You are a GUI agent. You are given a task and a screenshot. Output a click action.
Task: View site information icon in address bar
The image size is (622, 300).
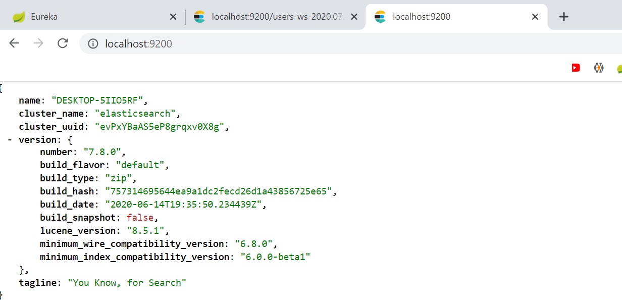93,44
